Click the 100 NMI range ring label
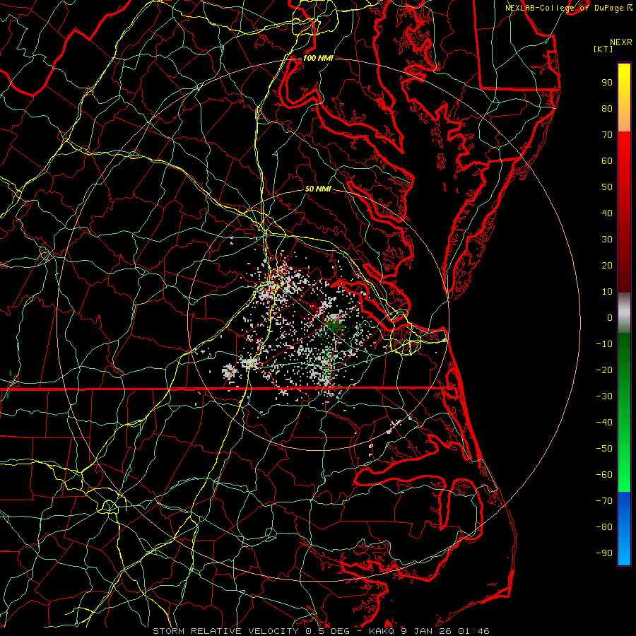Screen dimensions: 636x636 pos(318,58)
